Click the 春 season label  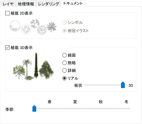pos(49,102)
